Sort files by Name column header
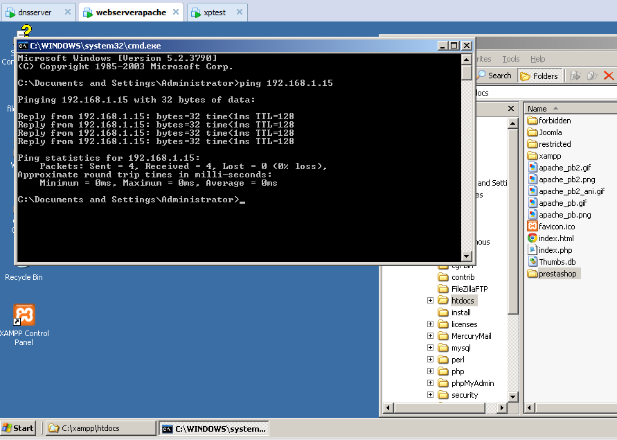The image size is (617, 440). [571, 109]
